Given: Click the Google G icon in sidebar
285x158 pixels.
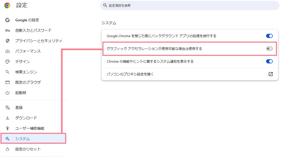Looking at the screenshot, I should [8, 20].
